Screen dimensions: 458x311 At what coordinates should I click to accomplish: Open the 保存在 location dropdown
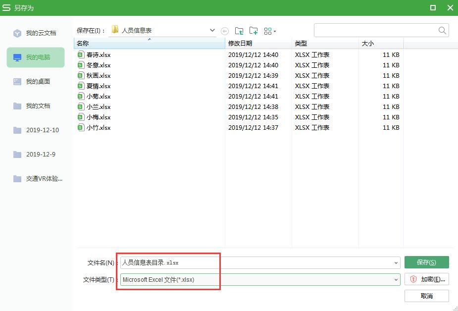212,30
